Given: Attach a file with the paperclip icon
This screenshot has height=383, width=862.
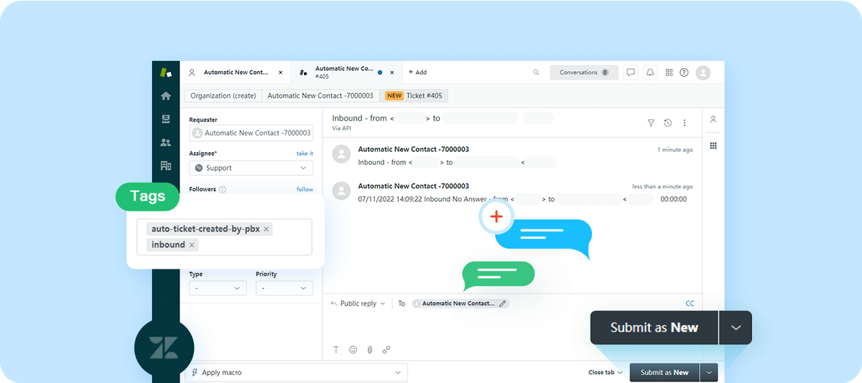Looking at the screenshot, I should click(x=369, y=350).
